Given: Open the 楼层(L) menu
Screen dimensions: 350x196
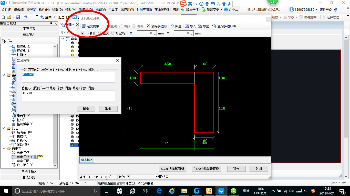Looking at the screenshot, I should pos(32,10).
